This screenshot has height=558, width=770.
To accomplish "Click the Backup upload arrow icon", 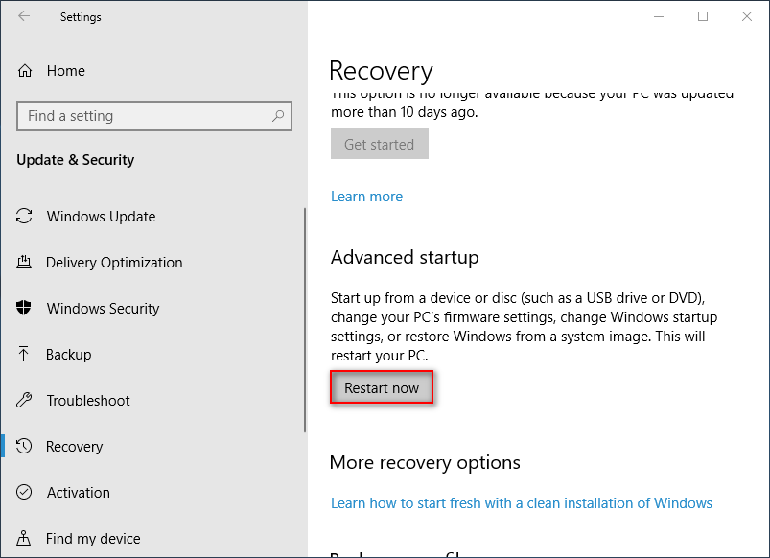I will pos(25,355).
